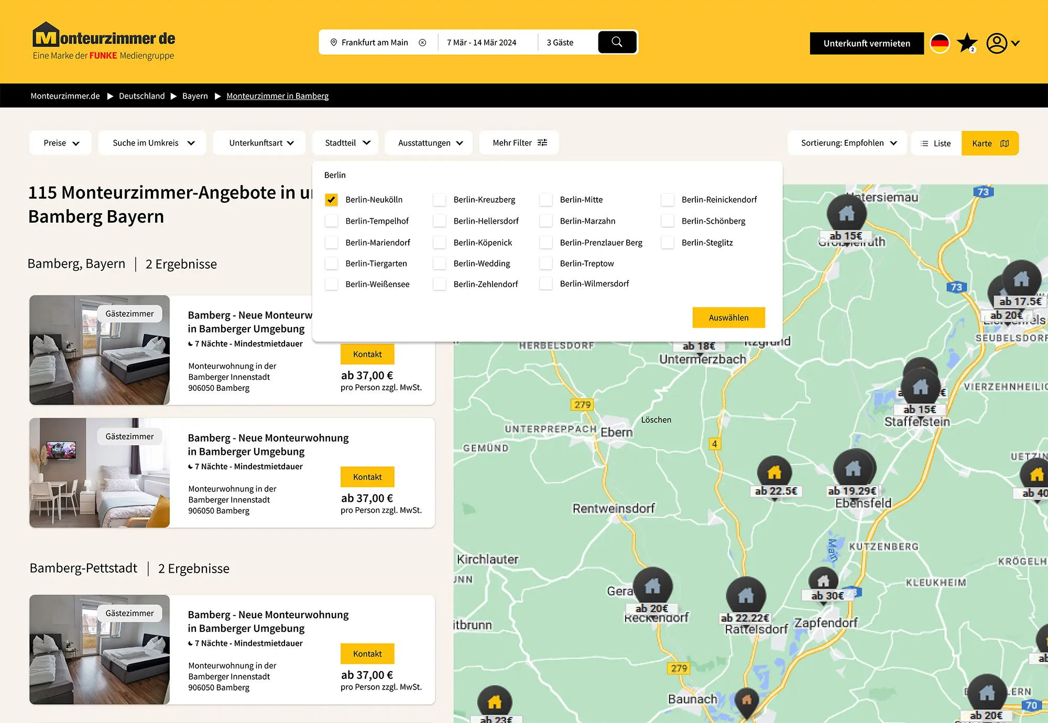Switch to the Liste view tab
Image resolution: width=1048 pixels, height=723 pixels.
(x=936, y=144)
